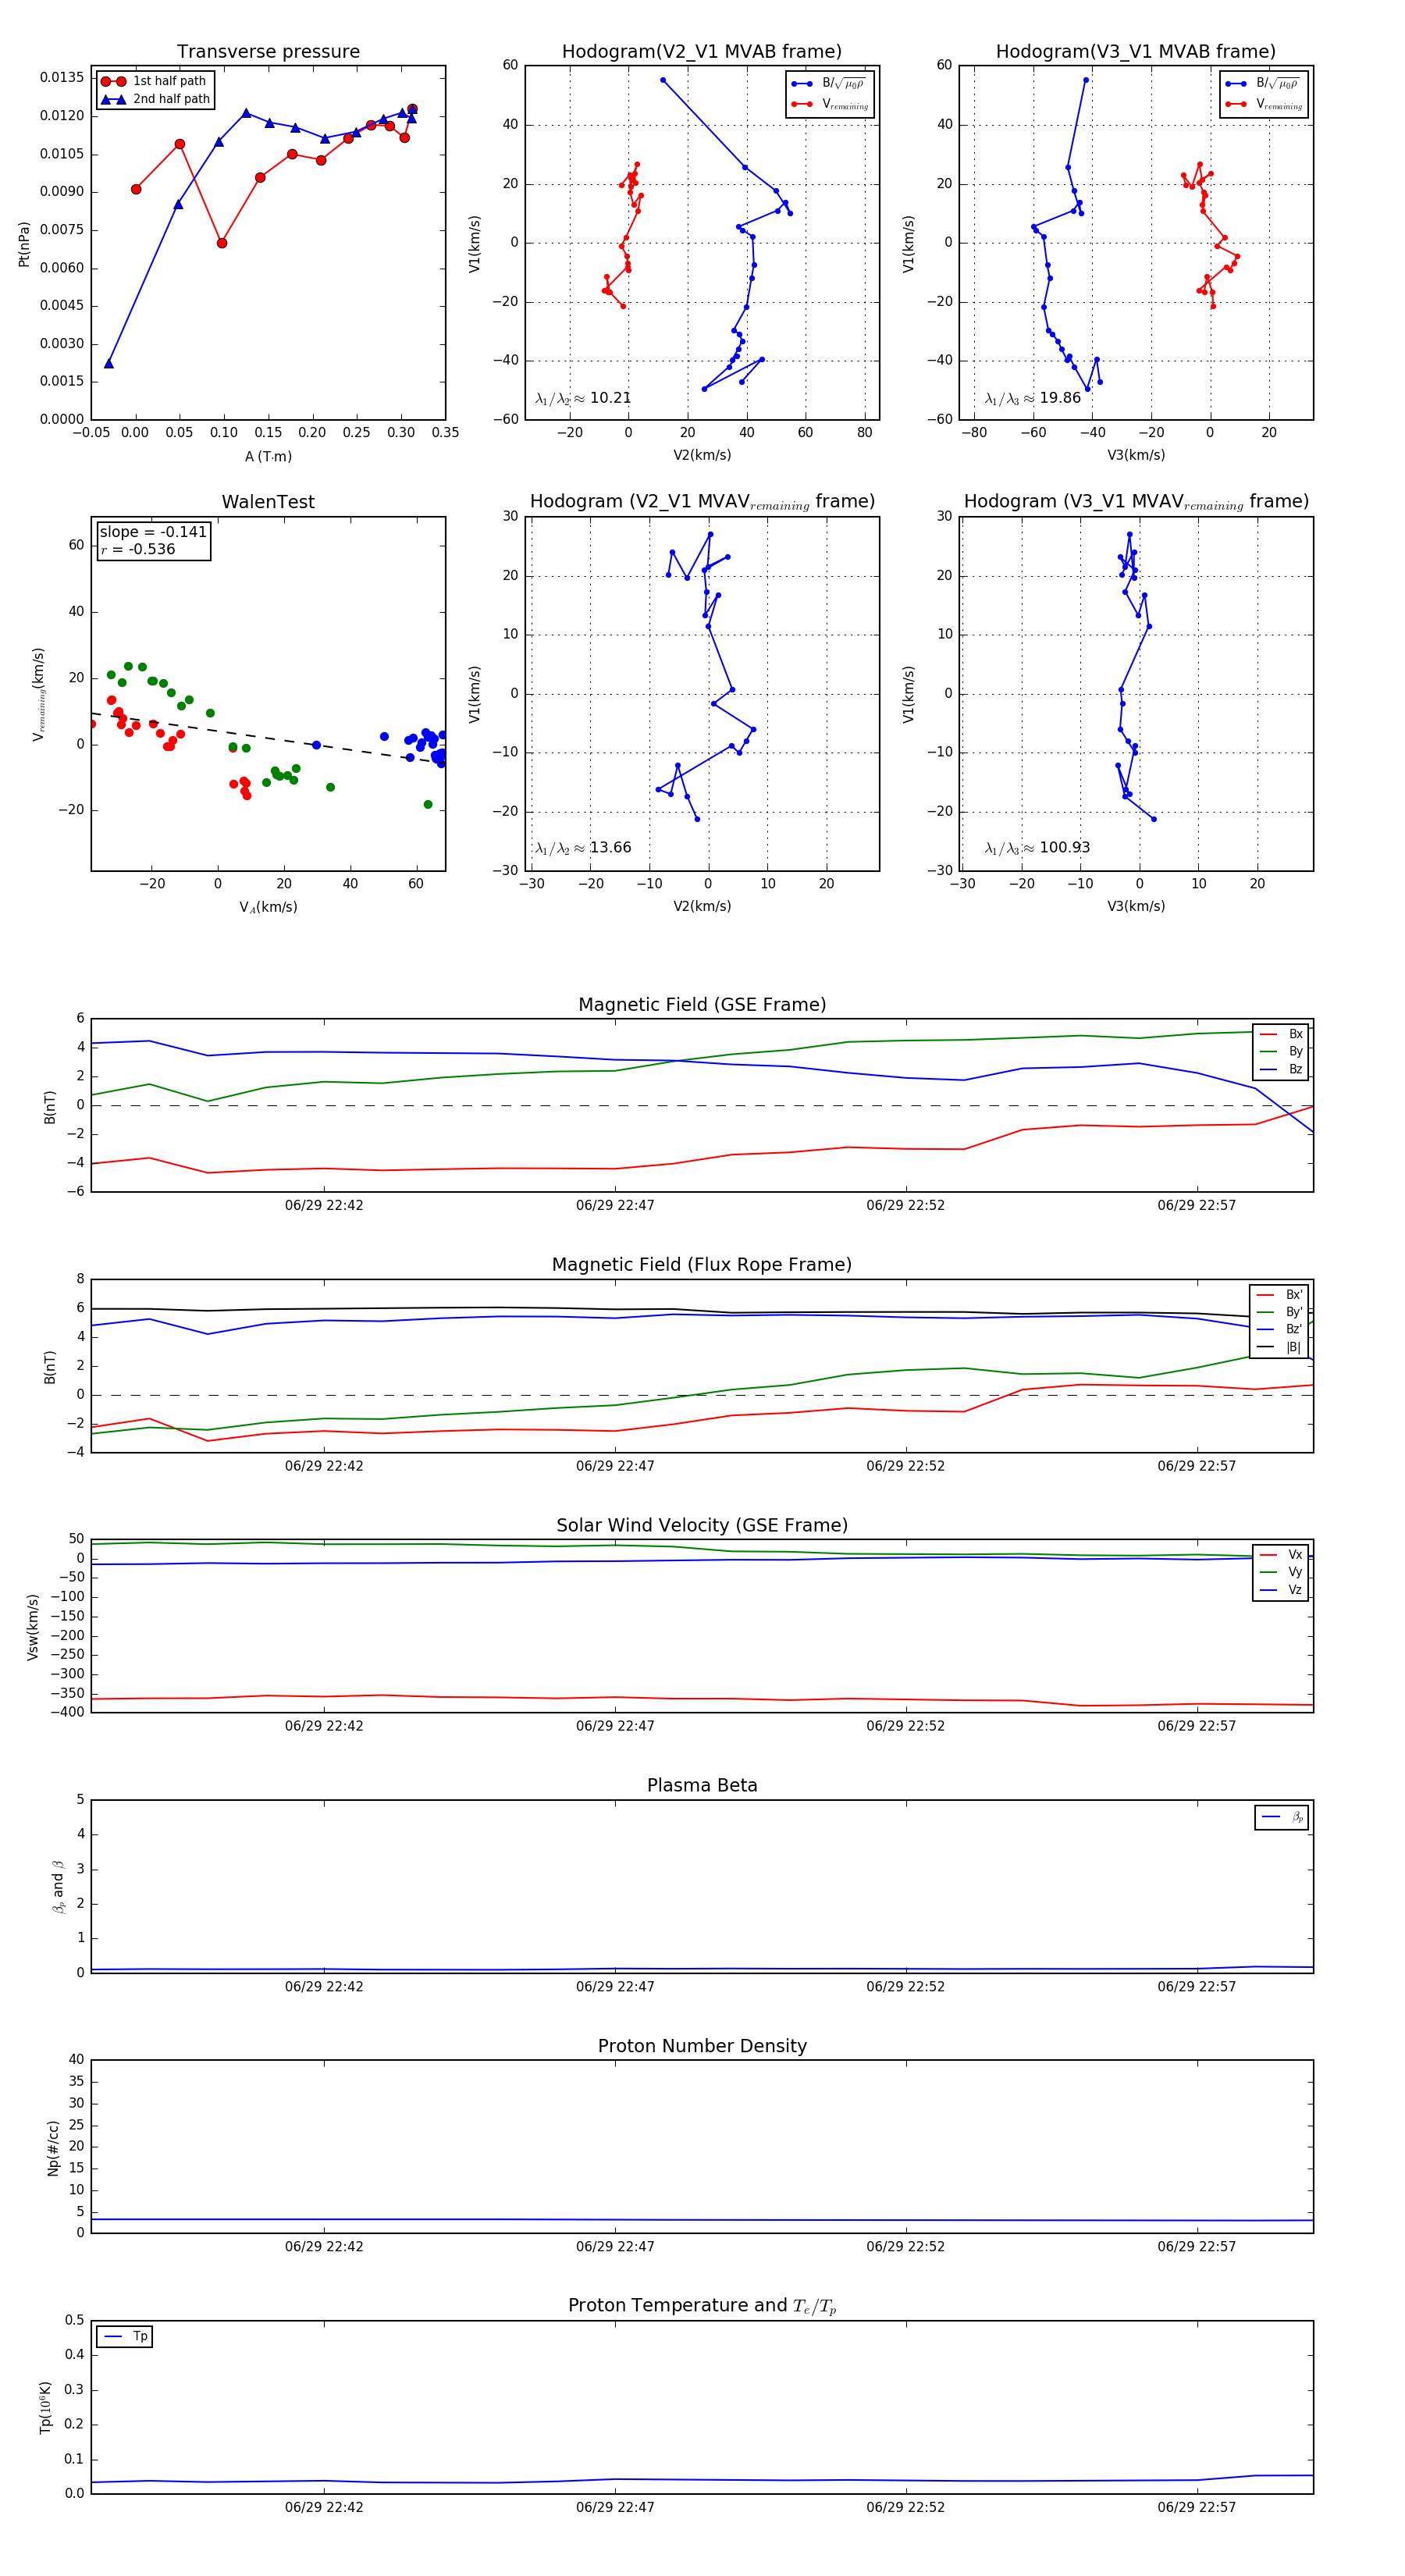Click the "Hodogram(V2_V1 MVAB frame)" title
The width and height of the screenshot is (1405, 2576).
[702, 52]
